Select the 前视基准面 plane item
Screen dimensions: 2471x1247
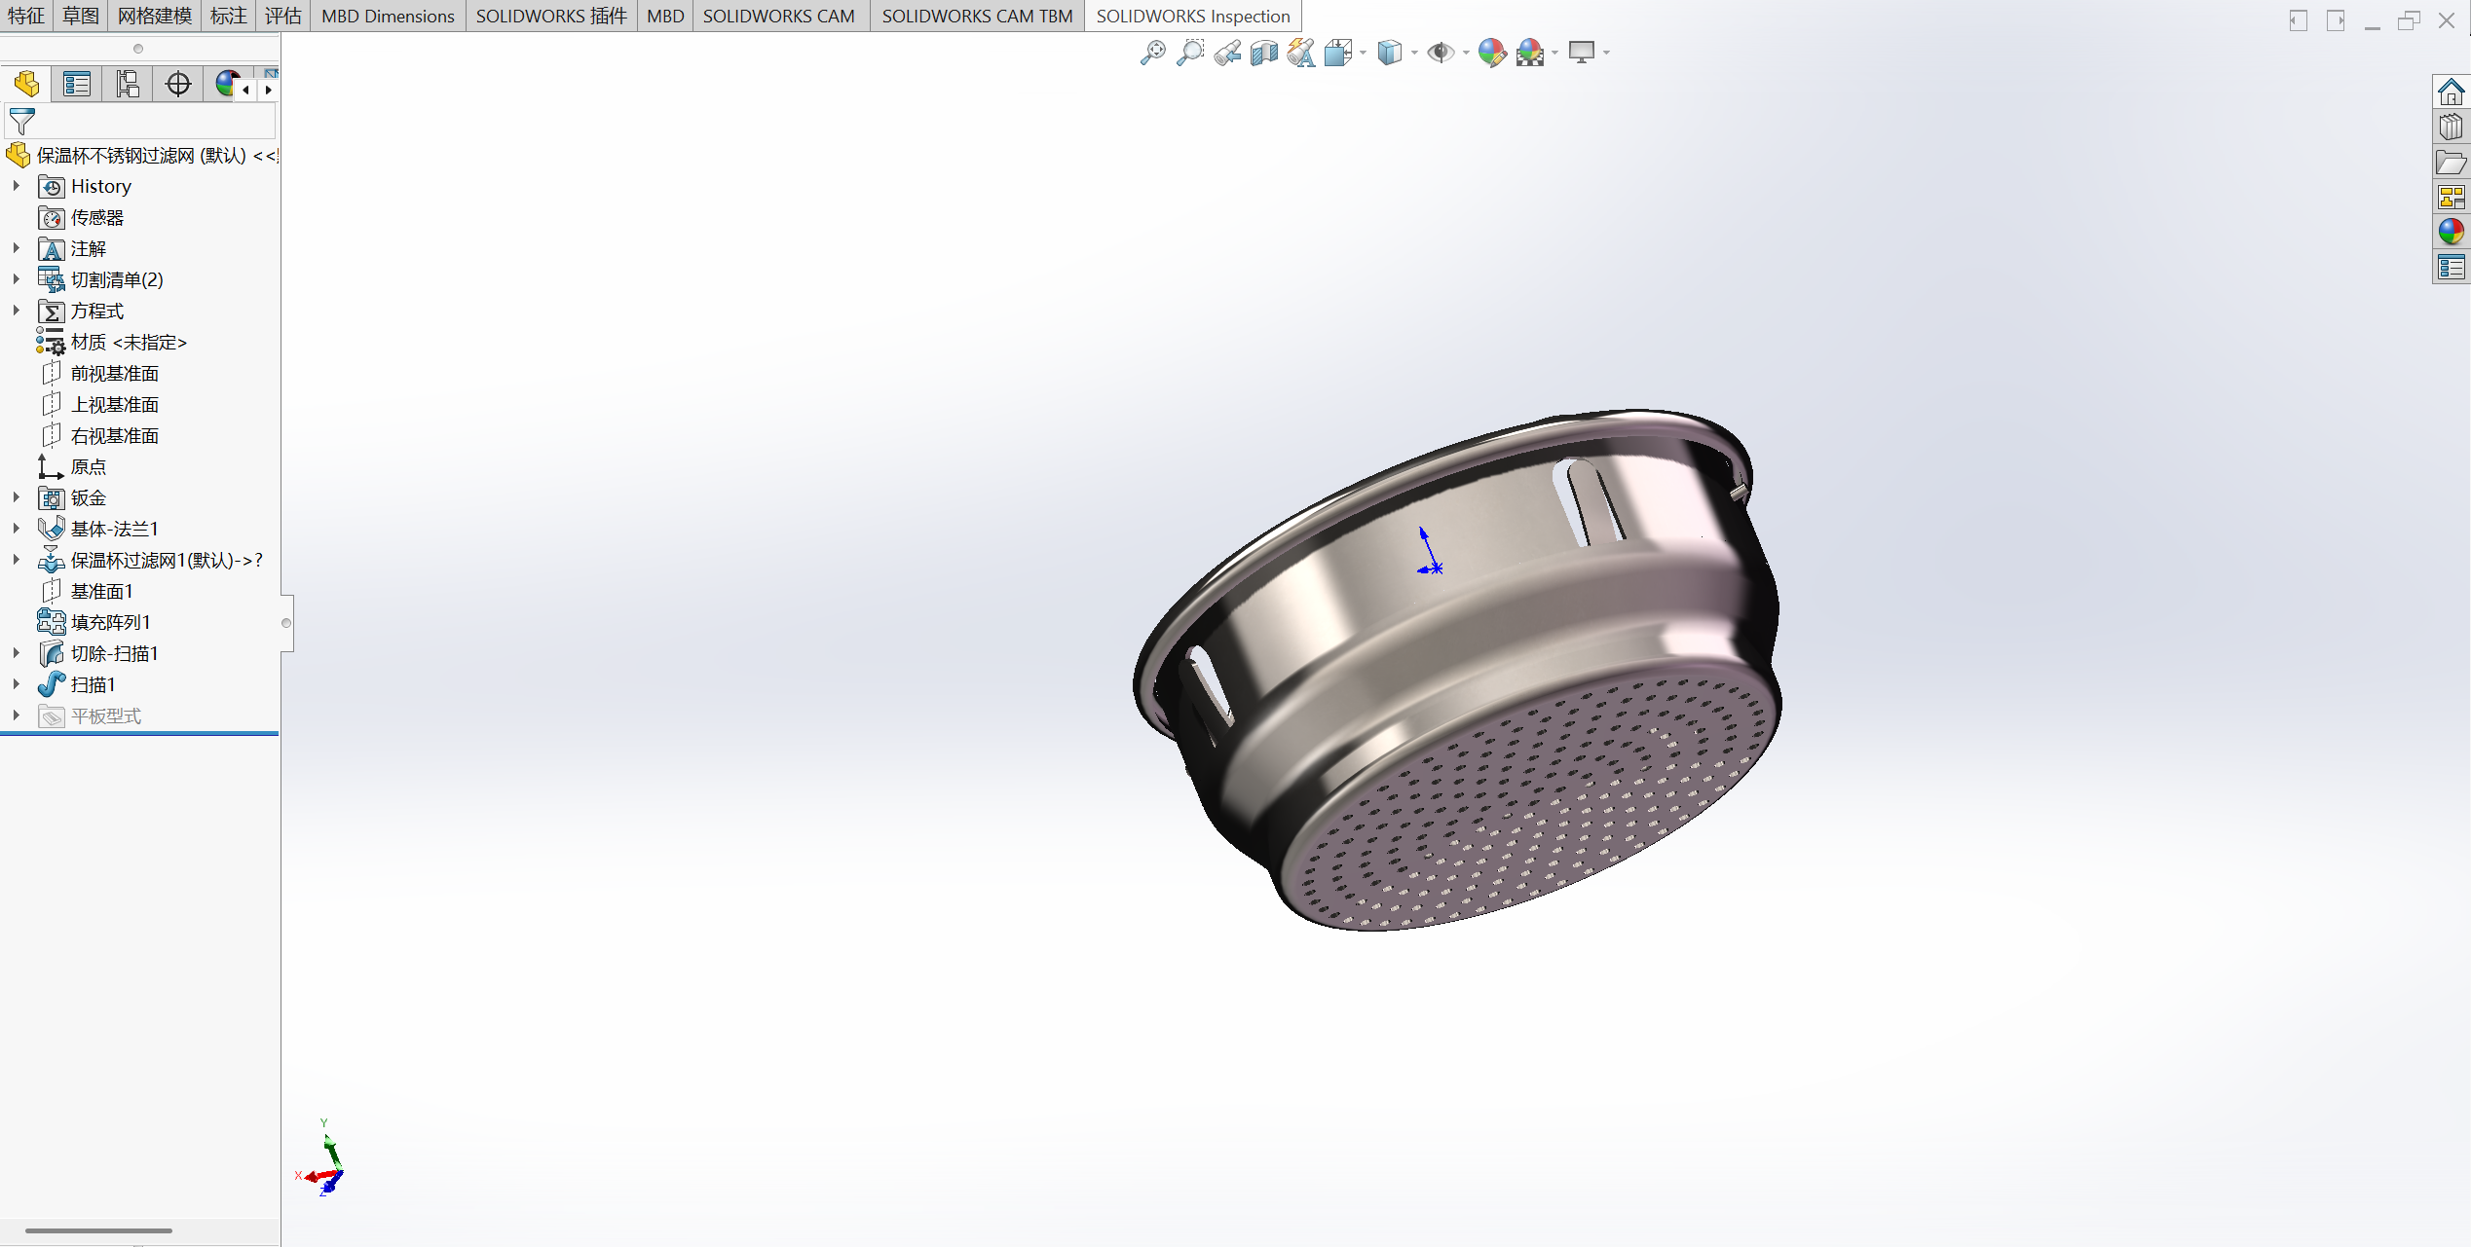coord(114,373)
